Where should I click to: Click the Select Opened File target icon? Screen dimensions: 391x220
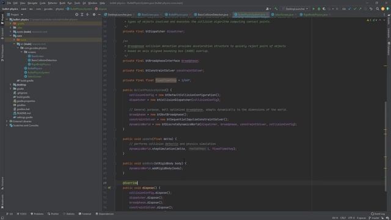click(x=76, y=15)
